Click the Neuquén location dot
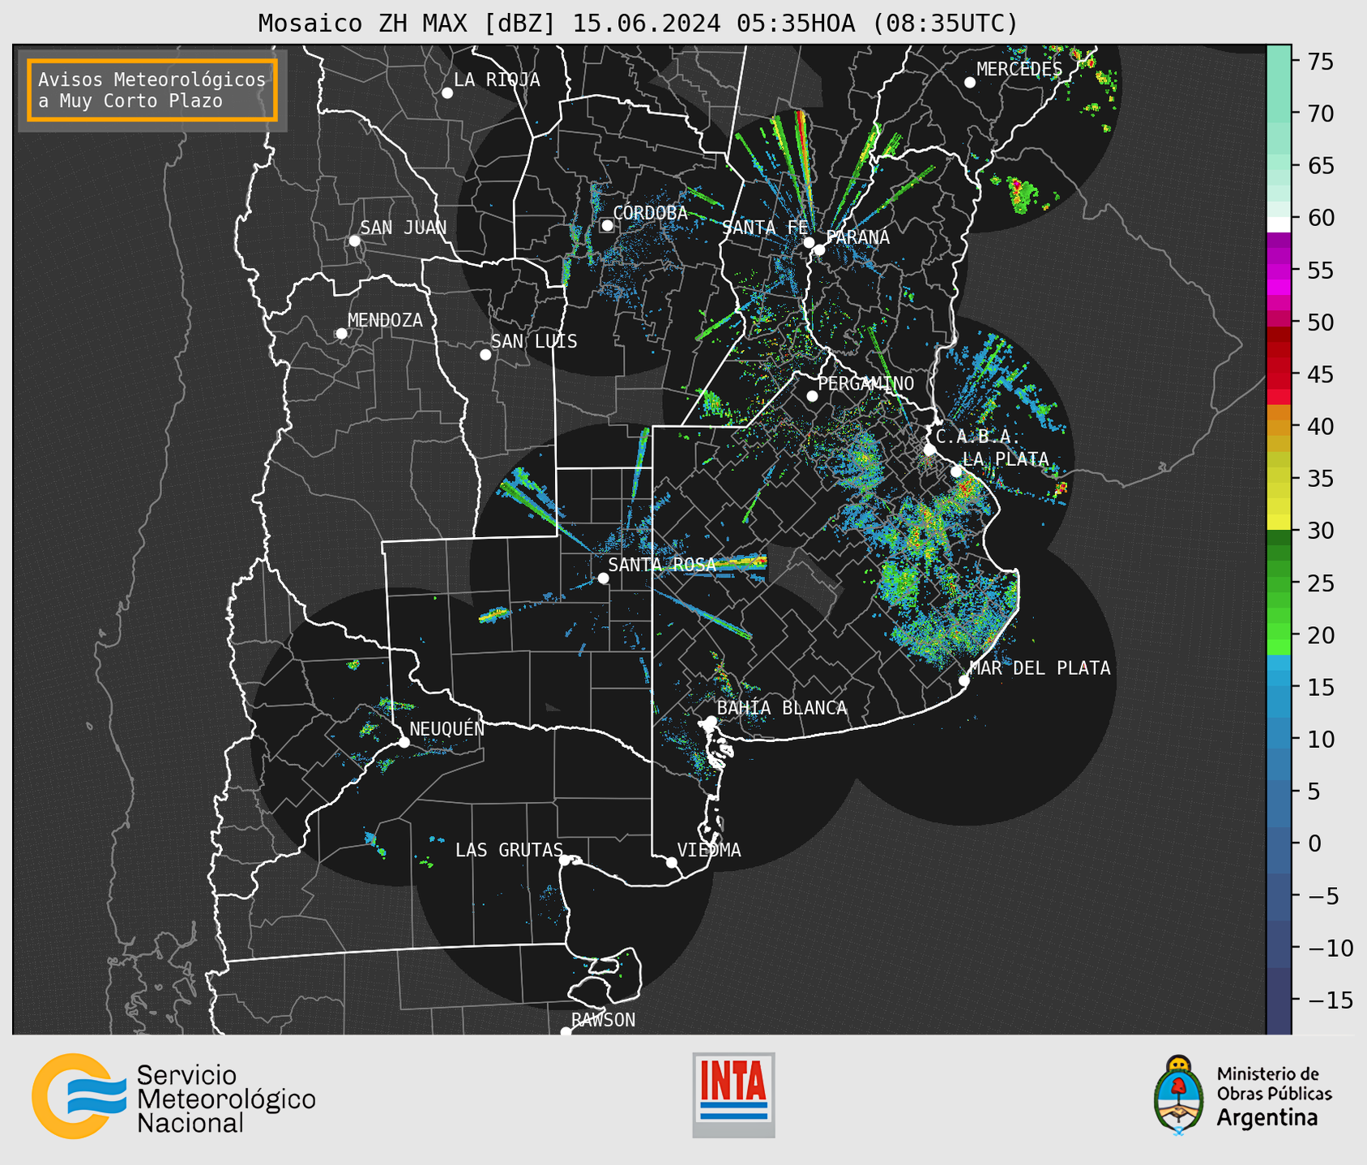Screen dimensions: 1367x1165 [x=404, y=742]
